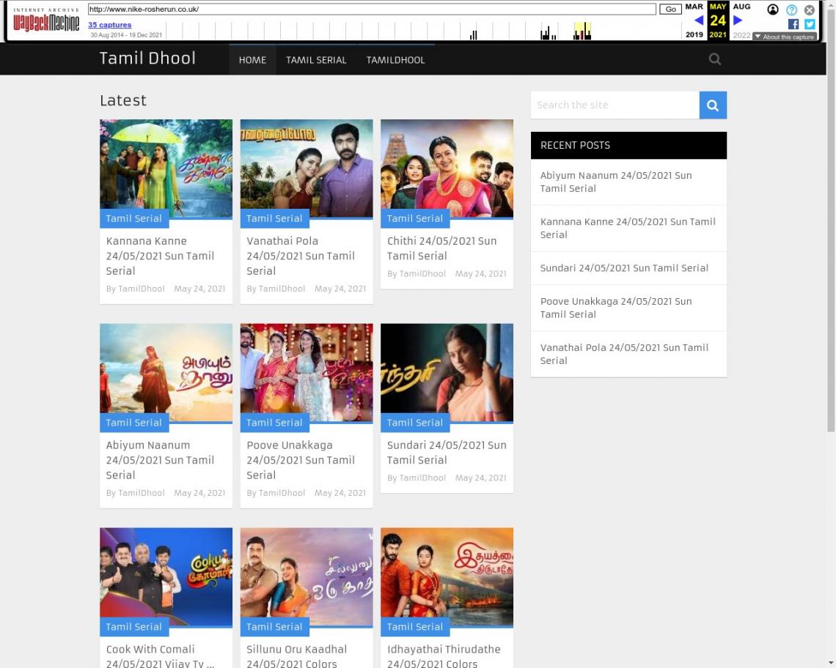The width and height of the screenshot is (836, 668).
Task: Focus the Search the site field
Action: click(x=615, y=105)
